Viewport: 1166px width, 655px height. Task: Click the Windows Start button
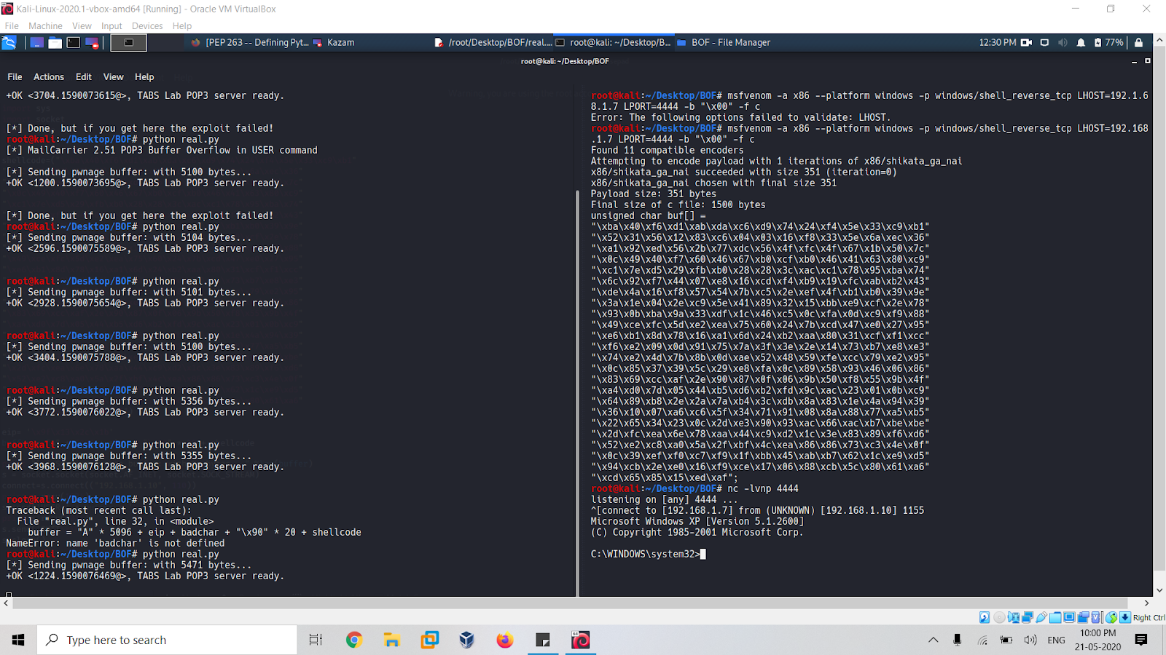pos(18,640)
